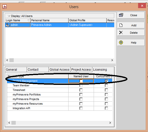Select the Integration API row
148x132 pixels.
point(60,108)
